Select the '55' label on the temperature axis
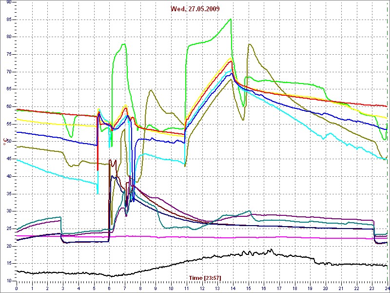390x293 pixels. coord(9,124)
